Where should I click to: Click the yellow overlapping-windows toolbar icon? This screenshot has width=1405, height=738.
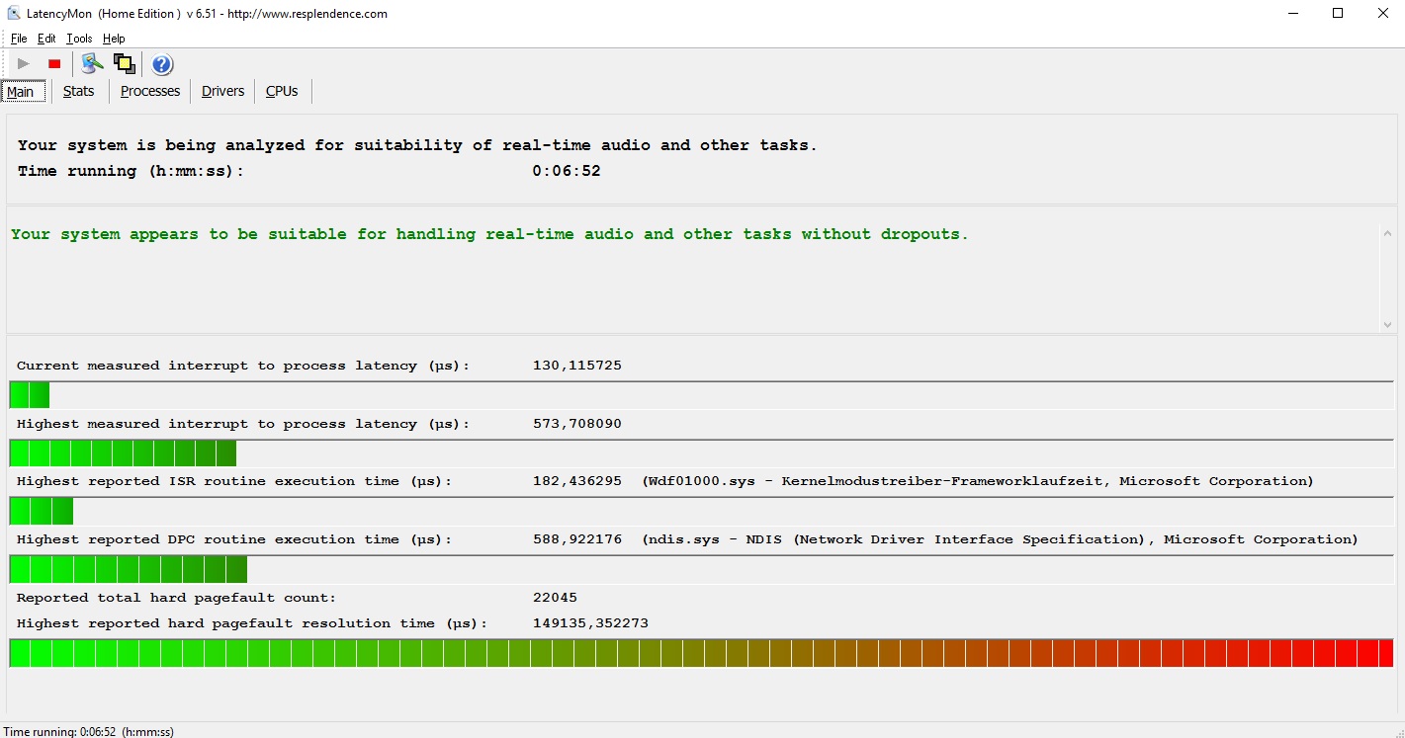pos(124,64)
